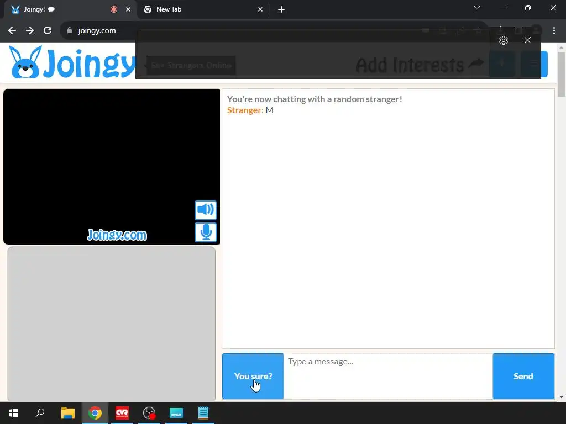Click "You're now chatting with a random stranger!" text
This screenshot has height=424, width=566.
[315, 99]
